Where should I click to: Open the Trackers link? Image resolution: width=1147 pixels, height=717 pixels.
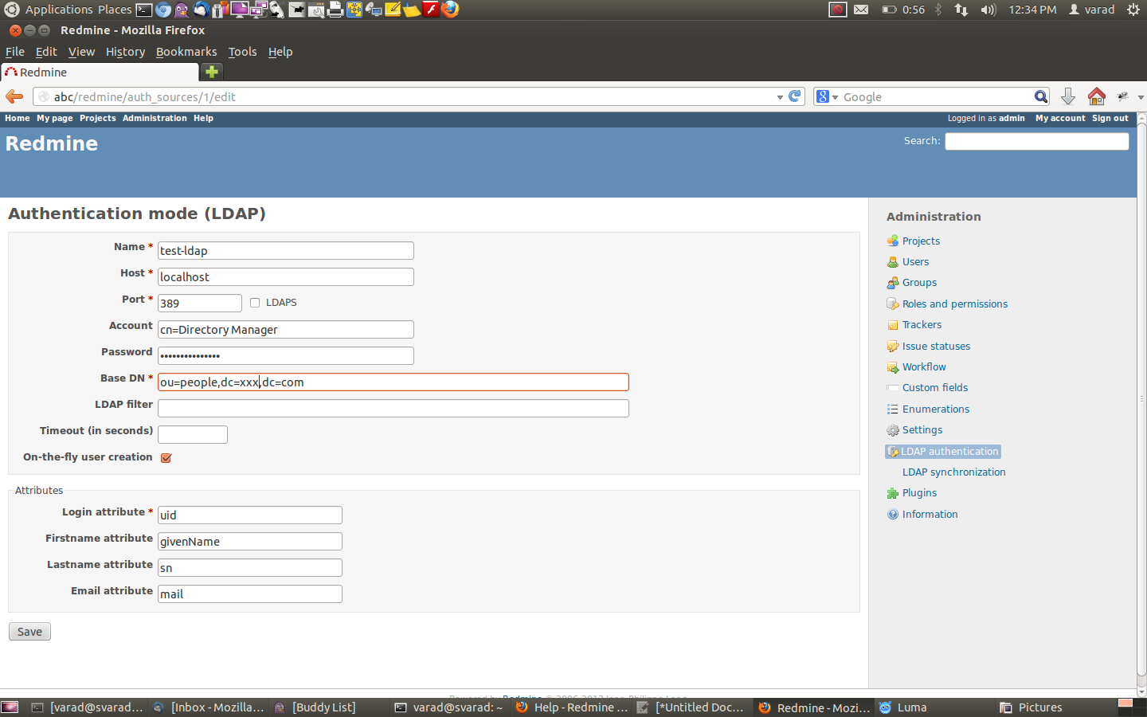click(922, 325)
